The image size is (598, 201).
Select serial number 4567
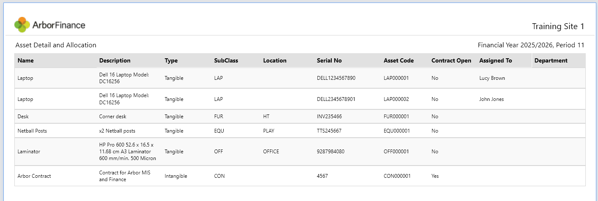click(322, 176)
